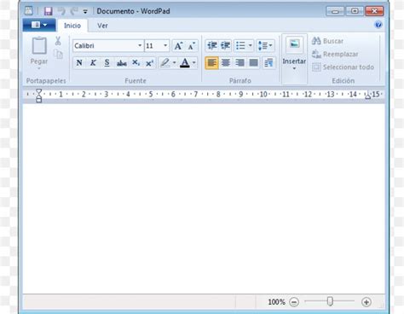Click the 100% zoom level text
The image size is (404, 314).
(x=276, y=302)
